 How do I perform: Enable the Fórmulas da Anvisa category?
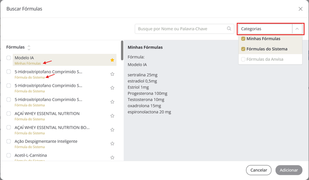(243, 59)
